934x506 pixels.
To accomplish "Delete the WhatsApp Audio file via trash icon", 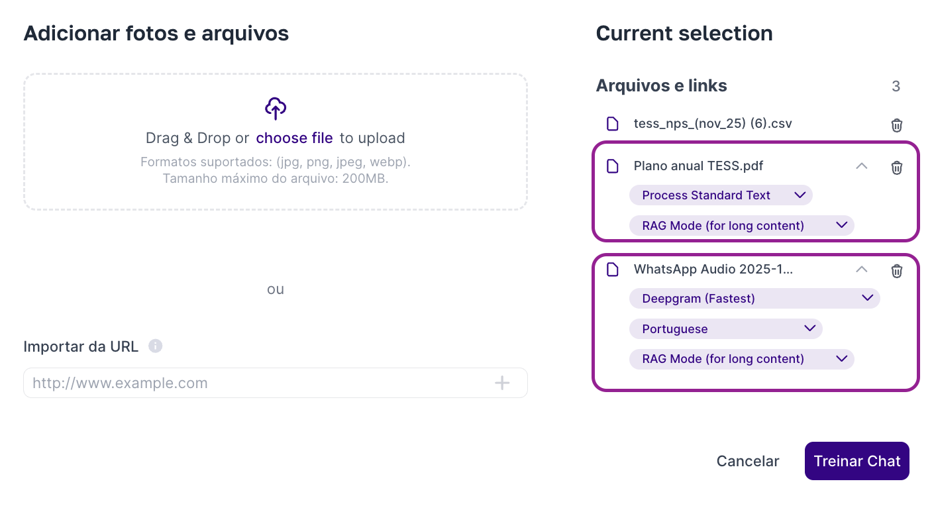I will click(896, 271).
